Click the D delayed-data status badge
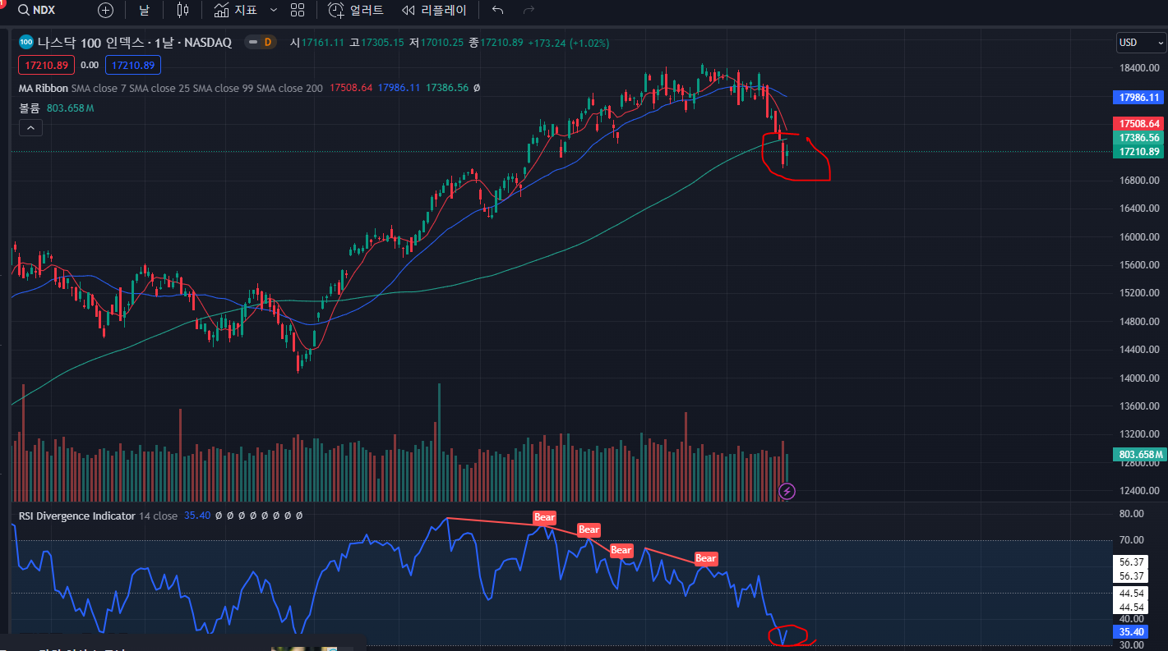1168x651 pixels. [x=266, y=42]
